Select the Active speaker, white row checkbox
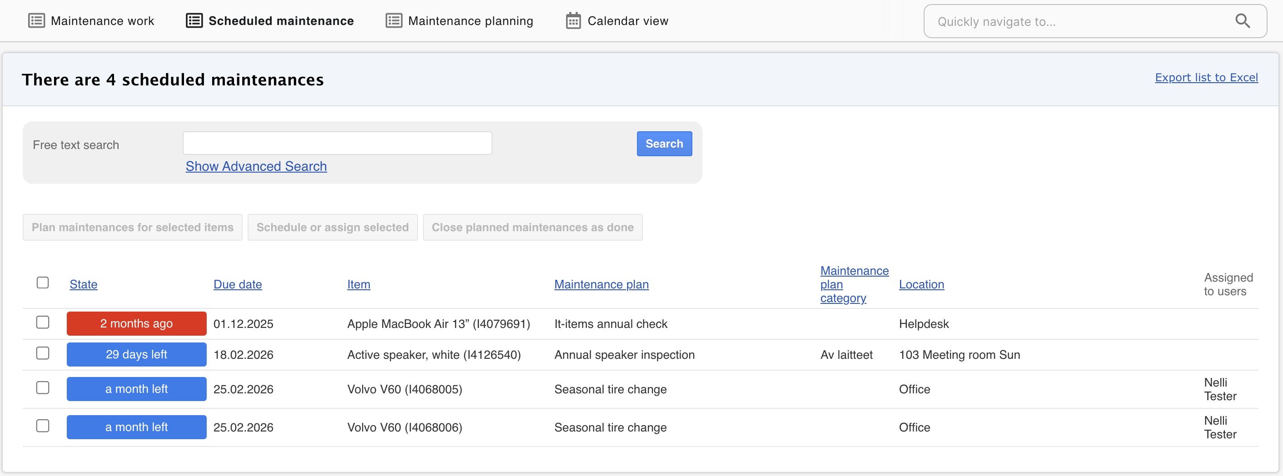Viewport: 1283px width, 476px height. point(43,353)
